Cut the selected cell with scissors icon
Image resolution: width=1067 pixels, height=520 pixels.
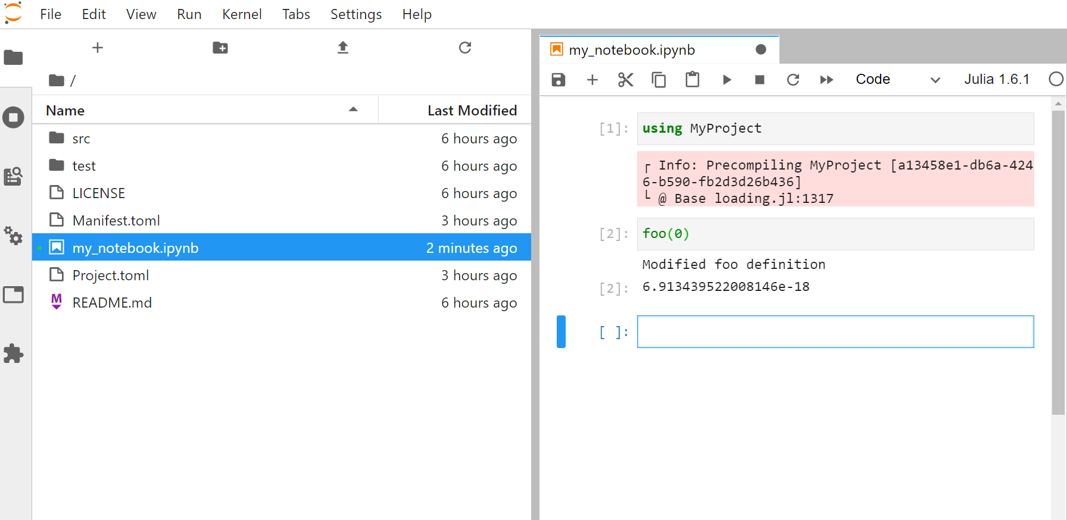[625, 80]
